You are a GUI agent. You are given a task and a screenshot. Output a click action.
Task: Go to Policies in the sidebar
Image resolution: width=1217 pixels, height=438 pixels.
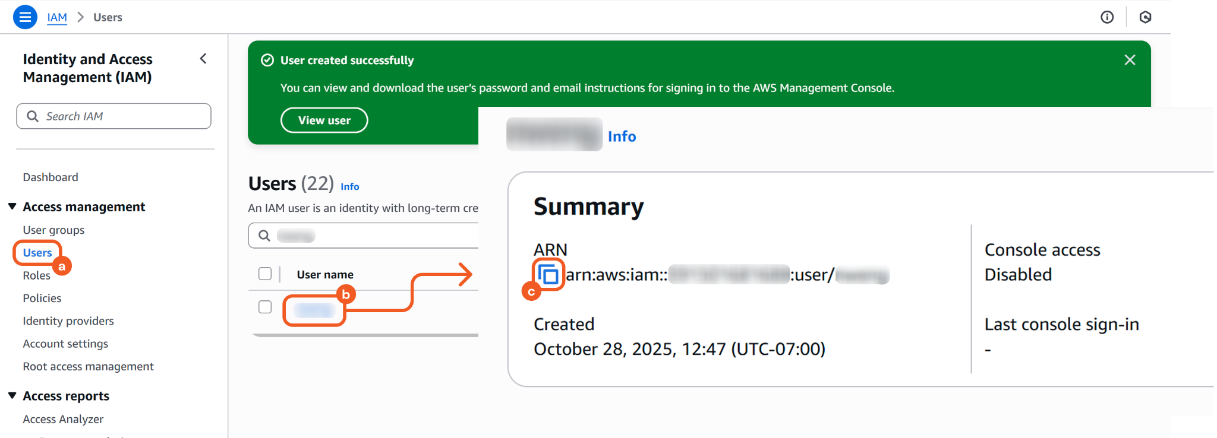(x=42, y=298)
